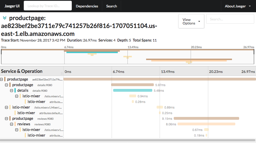Collapse the root productpage span
Viewport: 256px width, 146px height.
2,79
